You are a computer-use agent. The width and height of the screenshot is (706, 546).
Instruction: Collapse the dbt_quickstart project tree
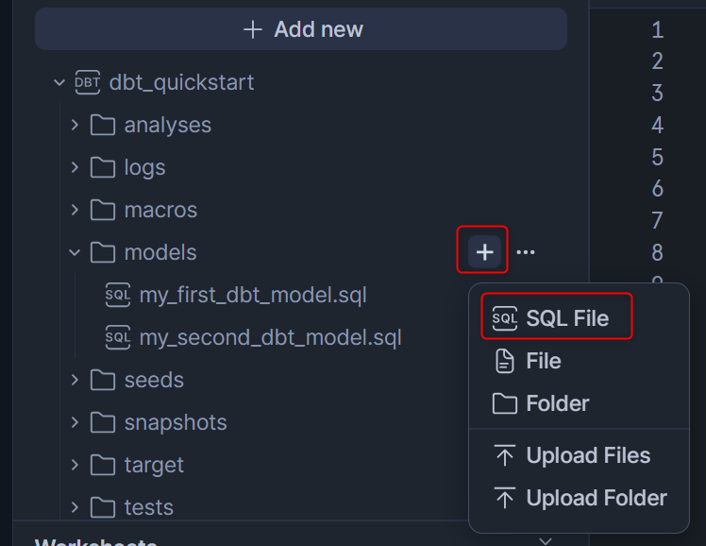(59, 82)
